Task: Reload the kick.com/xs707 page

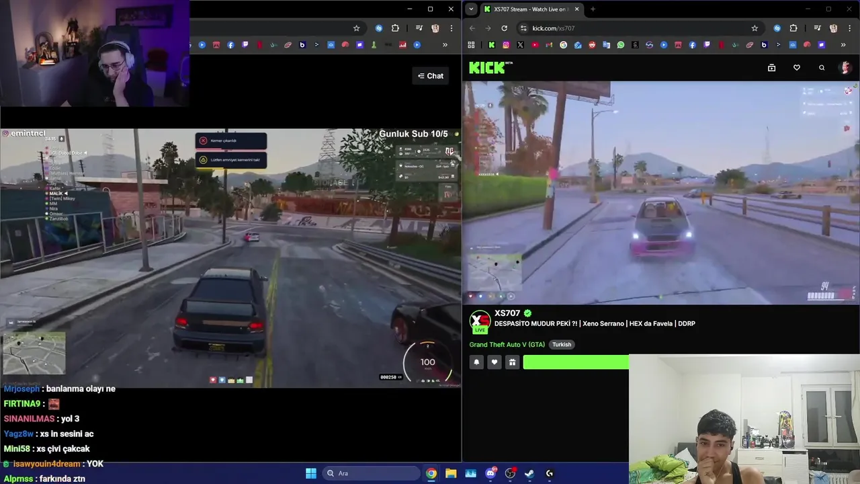Action: pyautogui.click(x=505, y=28)
